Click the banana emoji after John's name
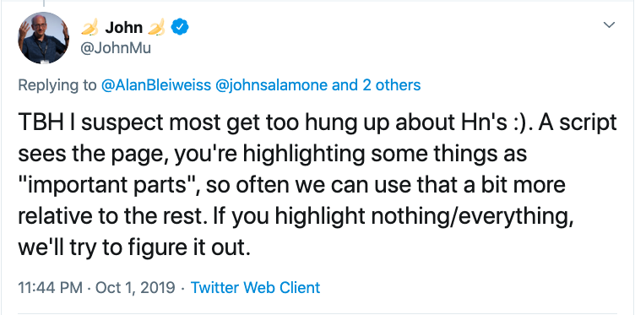The height and width of the screenshot is (315, 635). pyautogui.click(x=156, y=28)
